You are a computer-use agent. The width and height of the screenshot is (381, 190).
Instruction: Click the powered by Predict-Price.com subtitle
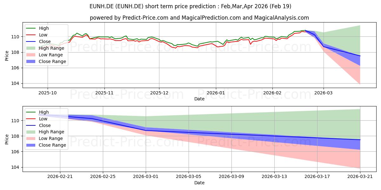[199, 18]
